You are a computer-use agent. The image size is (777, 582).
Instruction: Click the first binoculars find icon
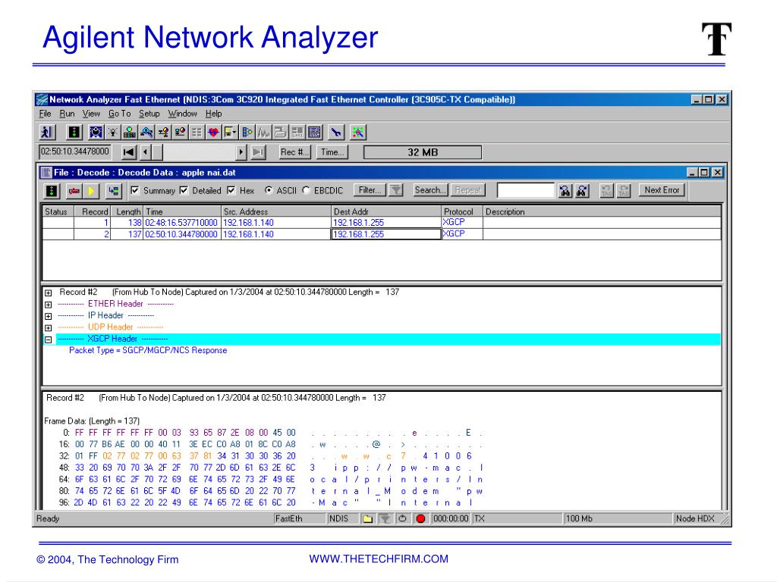click(565, 190)
